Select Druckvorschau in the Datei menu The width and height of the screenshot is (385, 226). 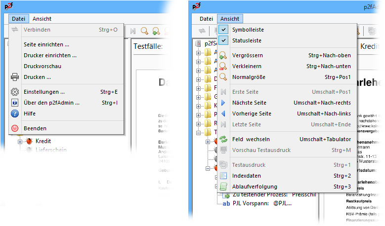pos(43,66)
